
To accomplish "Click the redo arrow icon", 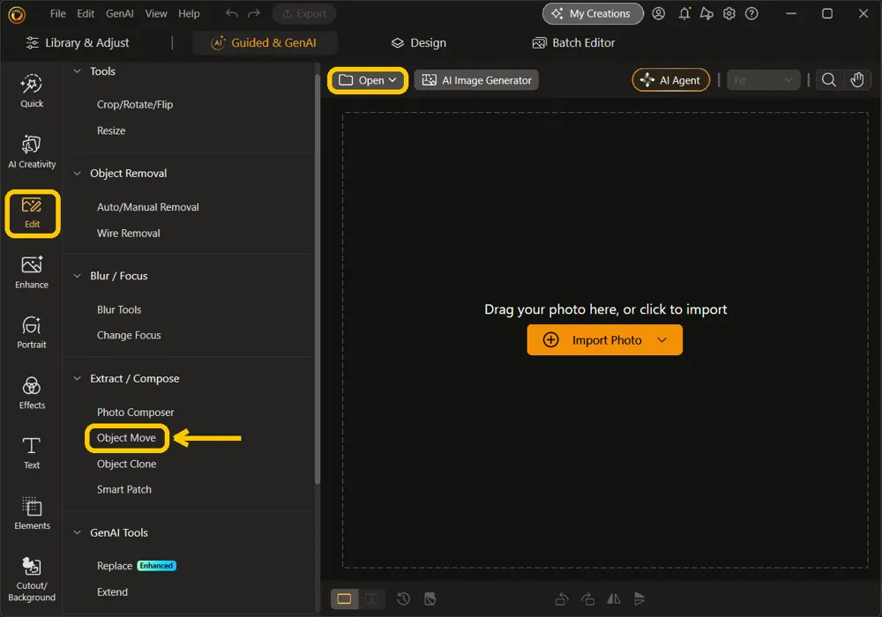I will point(254,13).
